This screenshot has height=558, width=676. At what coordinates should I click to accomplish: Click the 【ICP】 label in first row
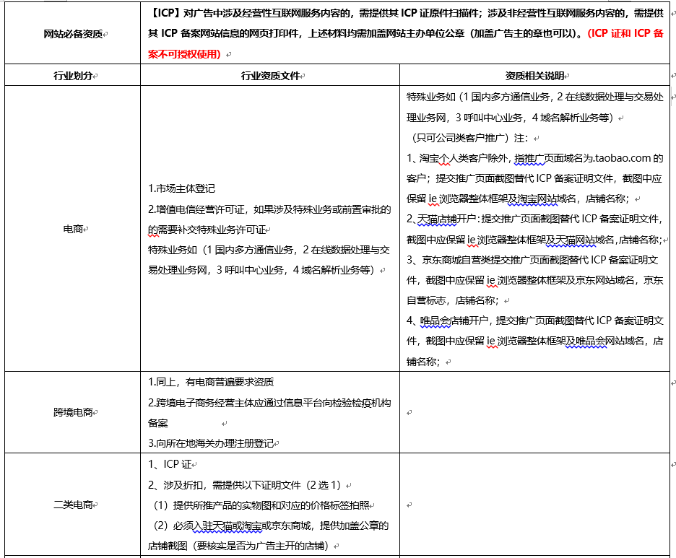(x=165, y=14)
